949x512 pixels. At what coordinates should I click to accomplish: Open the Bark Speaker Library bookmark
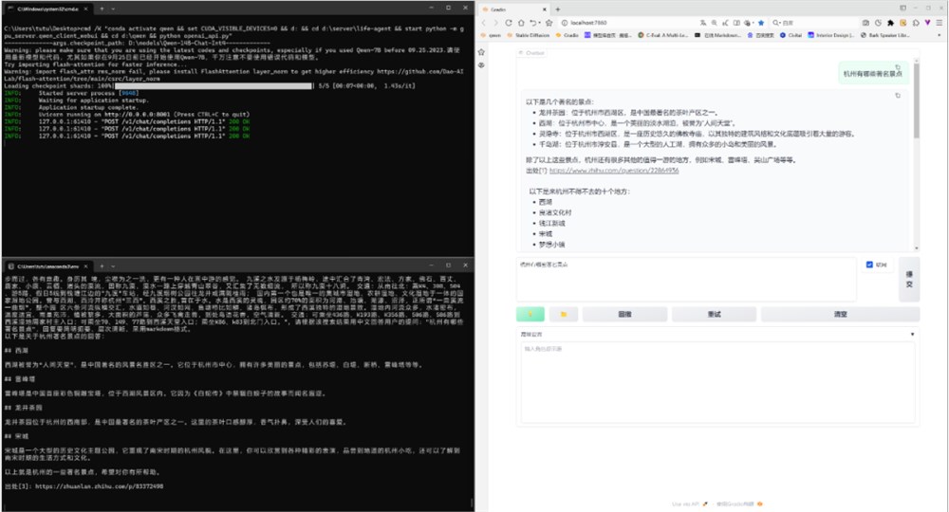884,35
